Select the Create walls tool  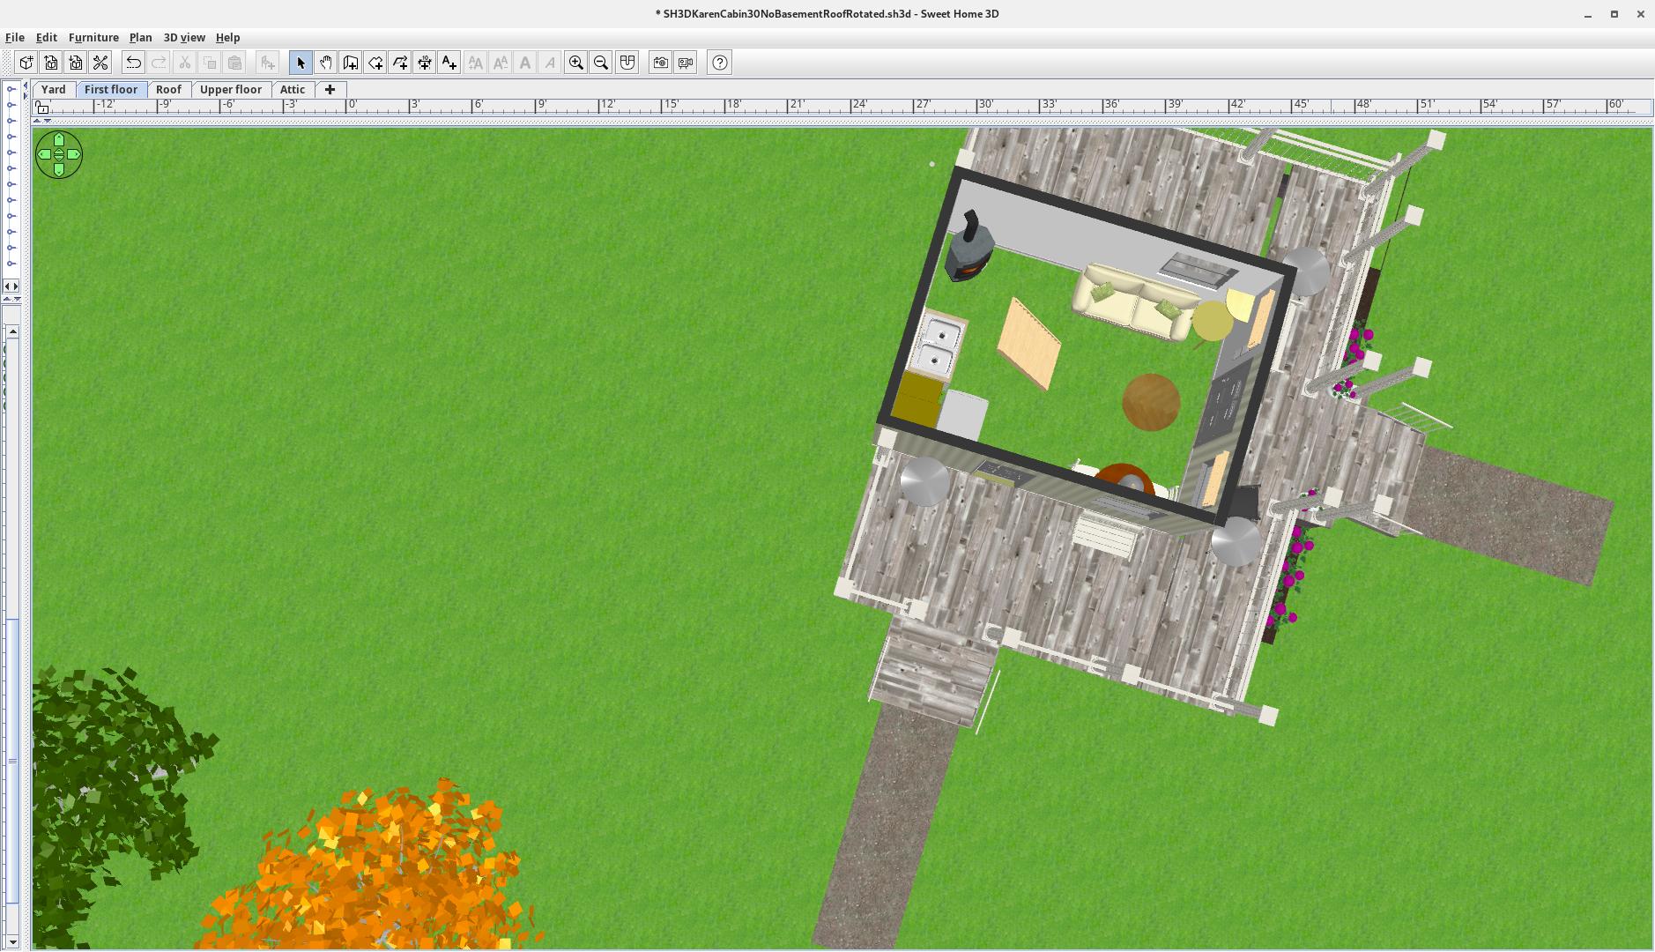[x=350, y=63]
